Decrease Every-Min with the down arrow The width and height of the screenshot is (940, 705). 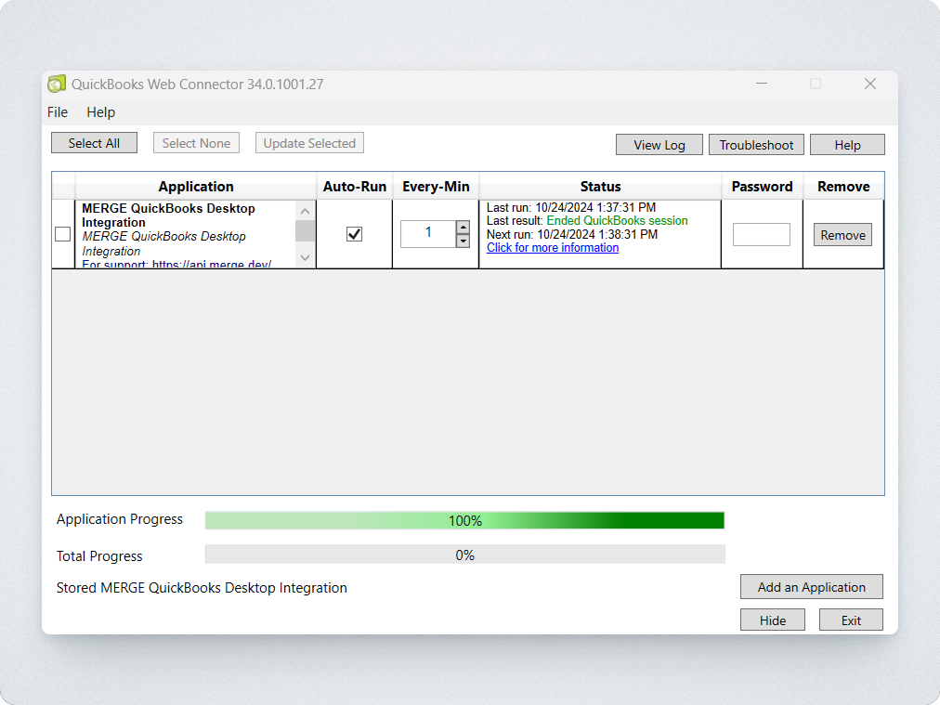(x=463, y=241)
